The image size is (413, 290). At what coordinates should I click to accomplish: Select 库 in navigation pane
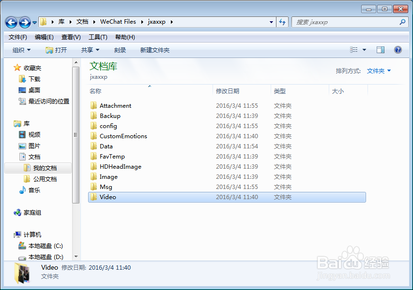tap(22, 124)
